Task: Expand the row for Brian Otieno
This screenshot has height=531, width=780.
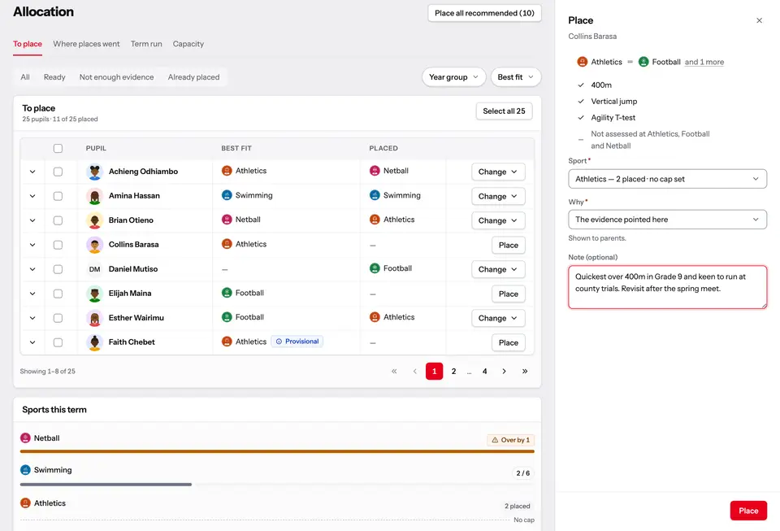Action: point(32,220)
